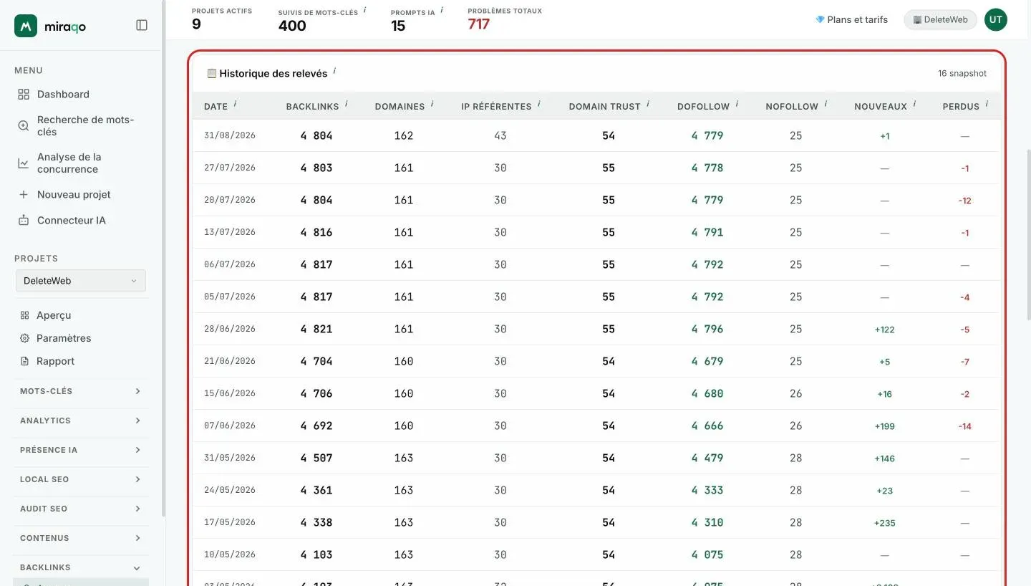Click the info icon next to NOFOLLOW header
Screen dimensions: 1031x586
pos(826,104)
